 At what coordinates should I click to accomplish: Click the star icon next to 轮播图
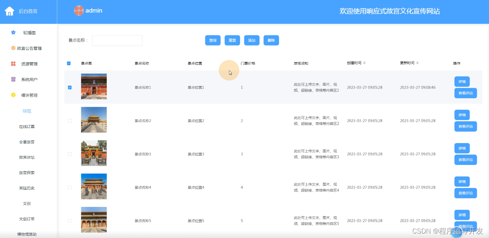tap(13, 33)
